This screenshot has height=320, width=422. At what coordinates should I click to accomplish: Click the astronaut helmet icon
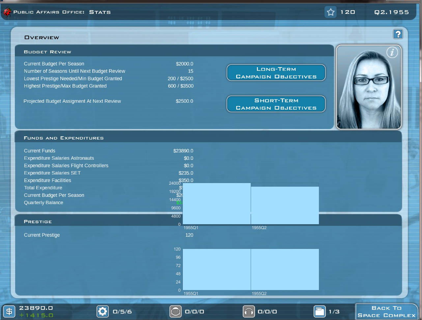(x=176, y=311)
